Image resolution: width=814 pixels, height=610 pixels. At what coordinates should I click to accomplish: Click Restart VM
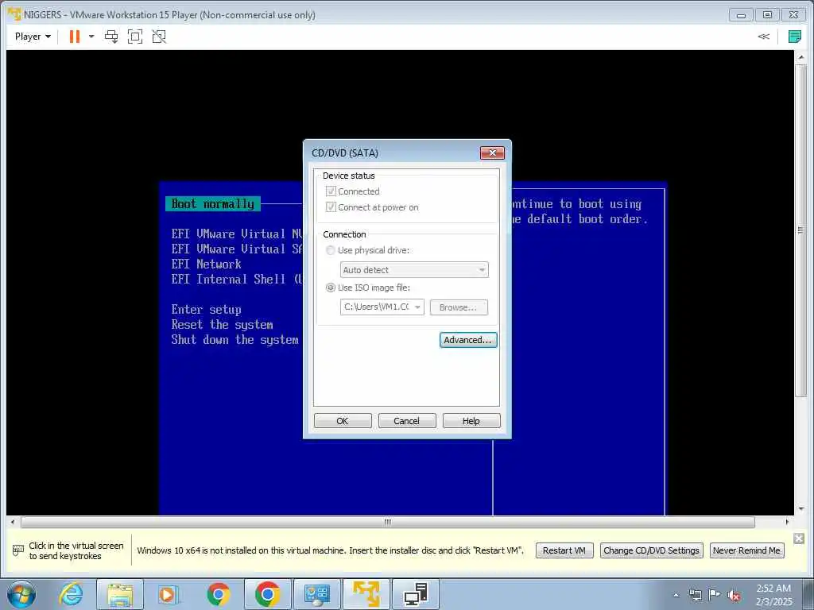(564, 550)
